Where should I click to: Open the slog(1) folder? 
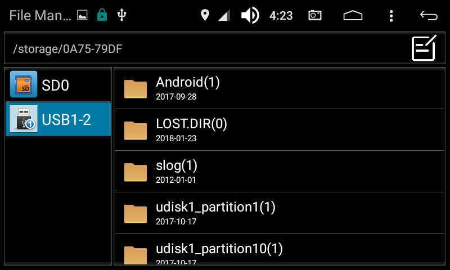tap(280, 172)
